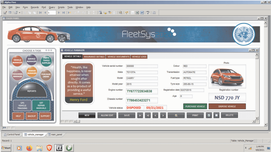Run the ABC spell check
271x152 pixels.
pos(148,12)
